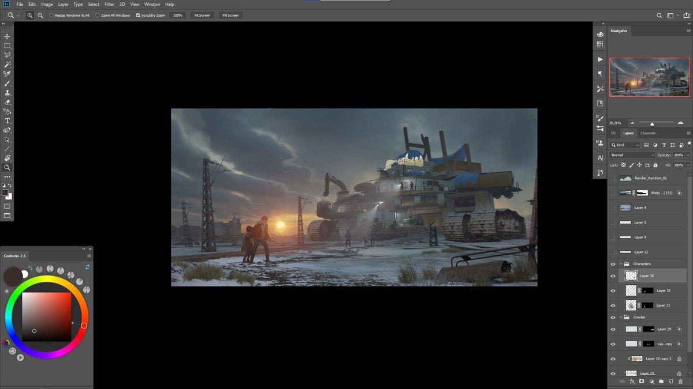Open the File menu
693x389 pixels.
20,4
